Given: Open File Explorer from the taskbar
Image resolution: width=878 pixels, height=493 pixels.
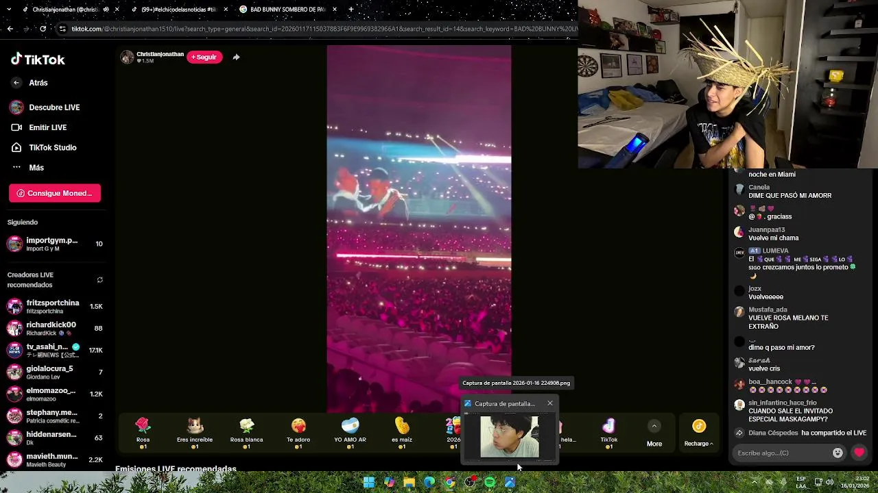Looking at the screenshot, I should click(409, 483).
